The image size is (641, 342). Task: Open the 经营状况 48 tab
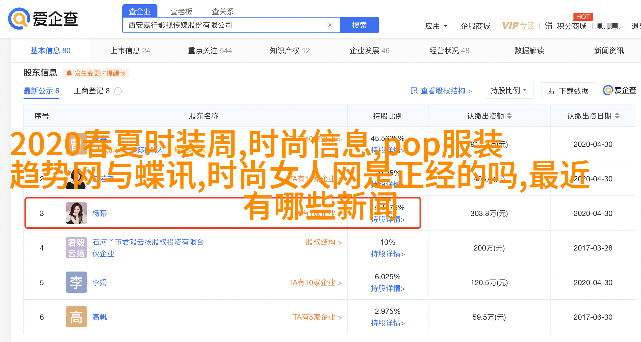449,51
